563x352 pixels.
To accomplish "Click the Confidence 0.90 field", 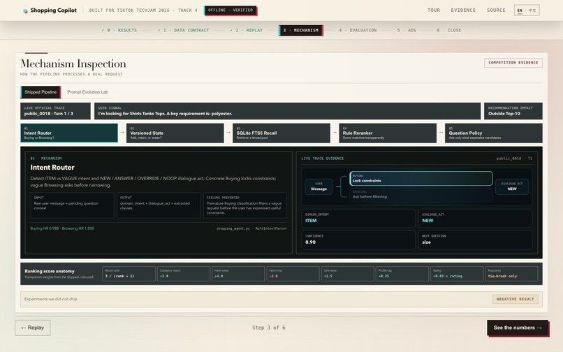I will pyautogui.click(x=358, y=240).
